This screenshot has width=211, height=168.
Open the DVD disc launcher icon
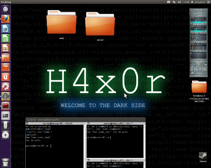(x=5, y=135)
